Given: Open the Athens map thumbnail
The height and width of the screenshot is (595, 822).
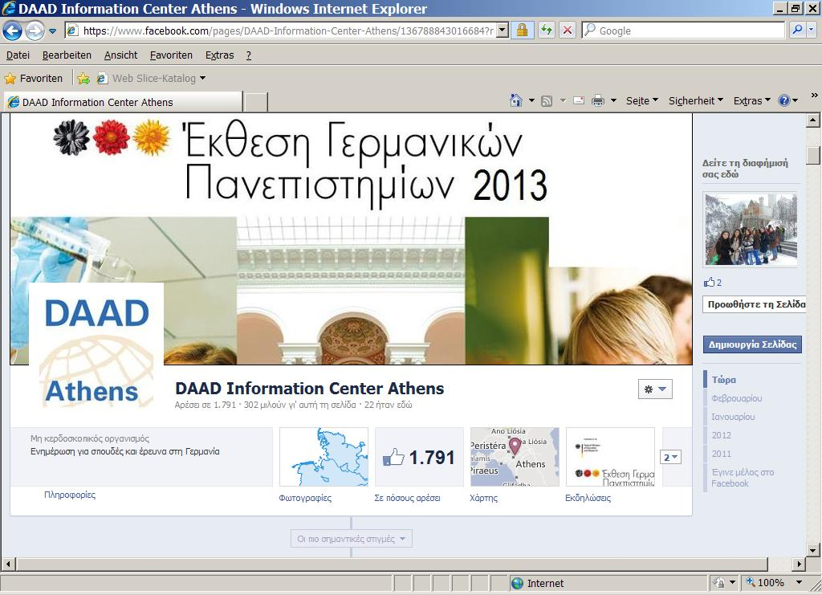Looking at the screenshot, I should (x=515, y=457).
